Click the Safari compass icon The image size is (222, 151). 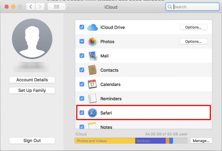click(92, 113)
